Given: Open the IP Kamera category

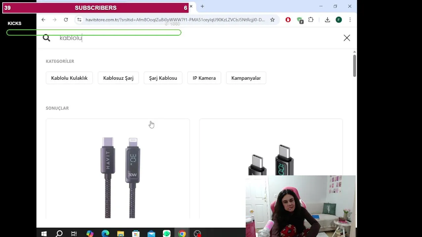Looking at the screenshot, I should pyautogui.click(x=204, y=78).
